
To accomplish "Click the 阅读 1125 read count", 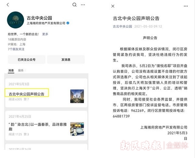I will tap(15, 134).
